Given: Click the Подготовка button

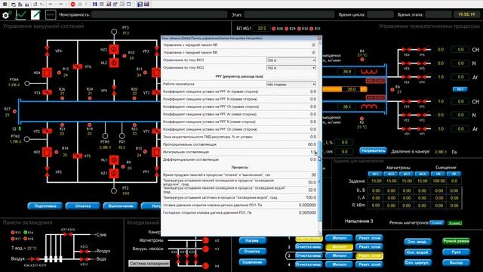Looking at the screenshot, I should coord(45,206).
